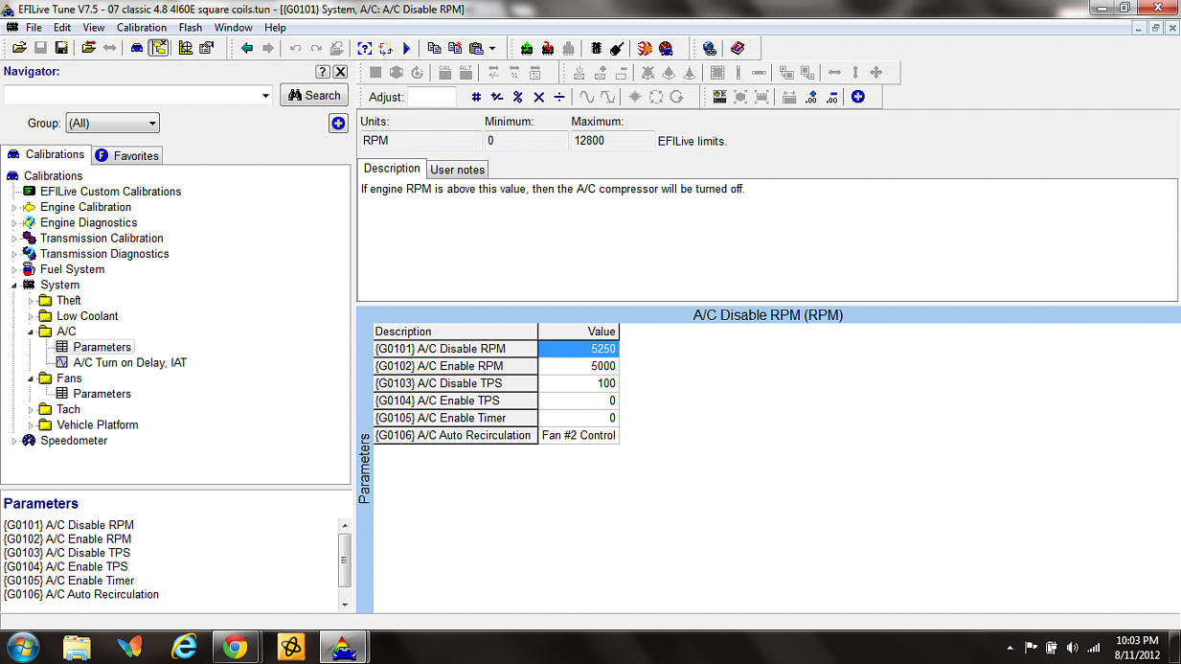Viewport: 1181px width, 664px height.
Task: Click the A/C Enable RPM value cell
Action: coord(579,366)
